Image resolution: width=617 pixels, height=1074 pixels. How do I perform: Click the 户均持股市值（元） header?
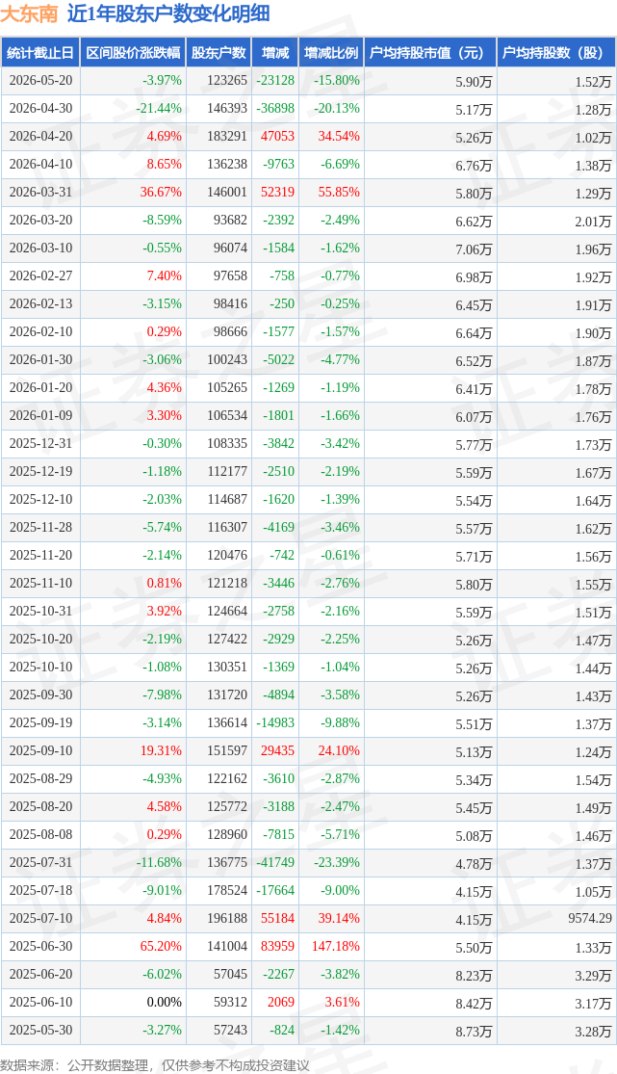point(430,53)
